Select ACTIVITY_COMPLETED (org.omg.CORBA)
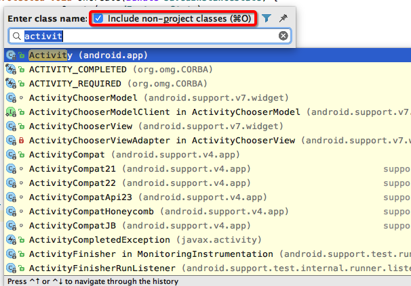The image size is (411, 286). click(x=208, y=70)
